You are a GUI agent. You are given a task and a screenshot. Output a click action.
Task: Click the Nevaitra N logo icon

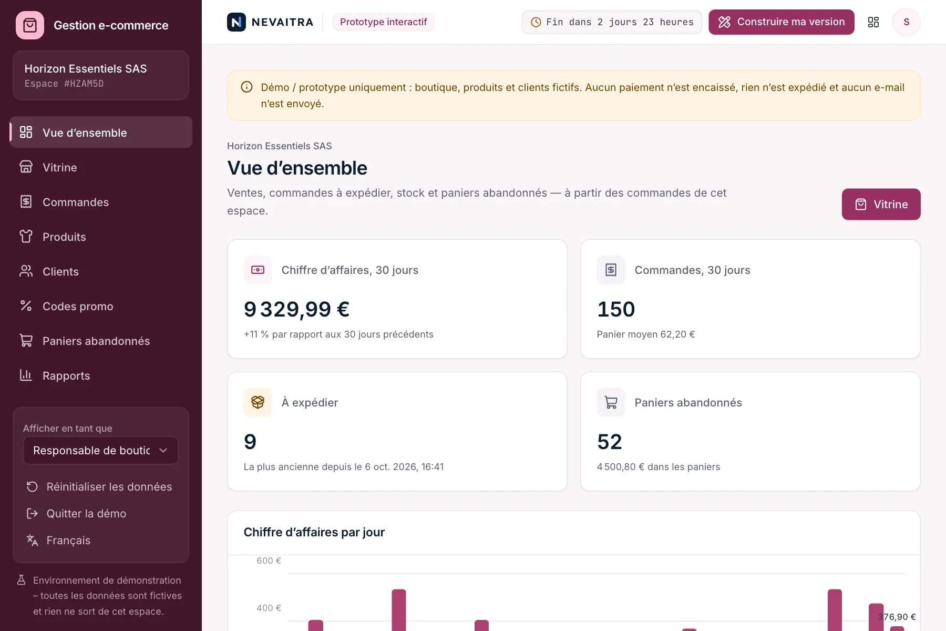(x=236, y=22)
